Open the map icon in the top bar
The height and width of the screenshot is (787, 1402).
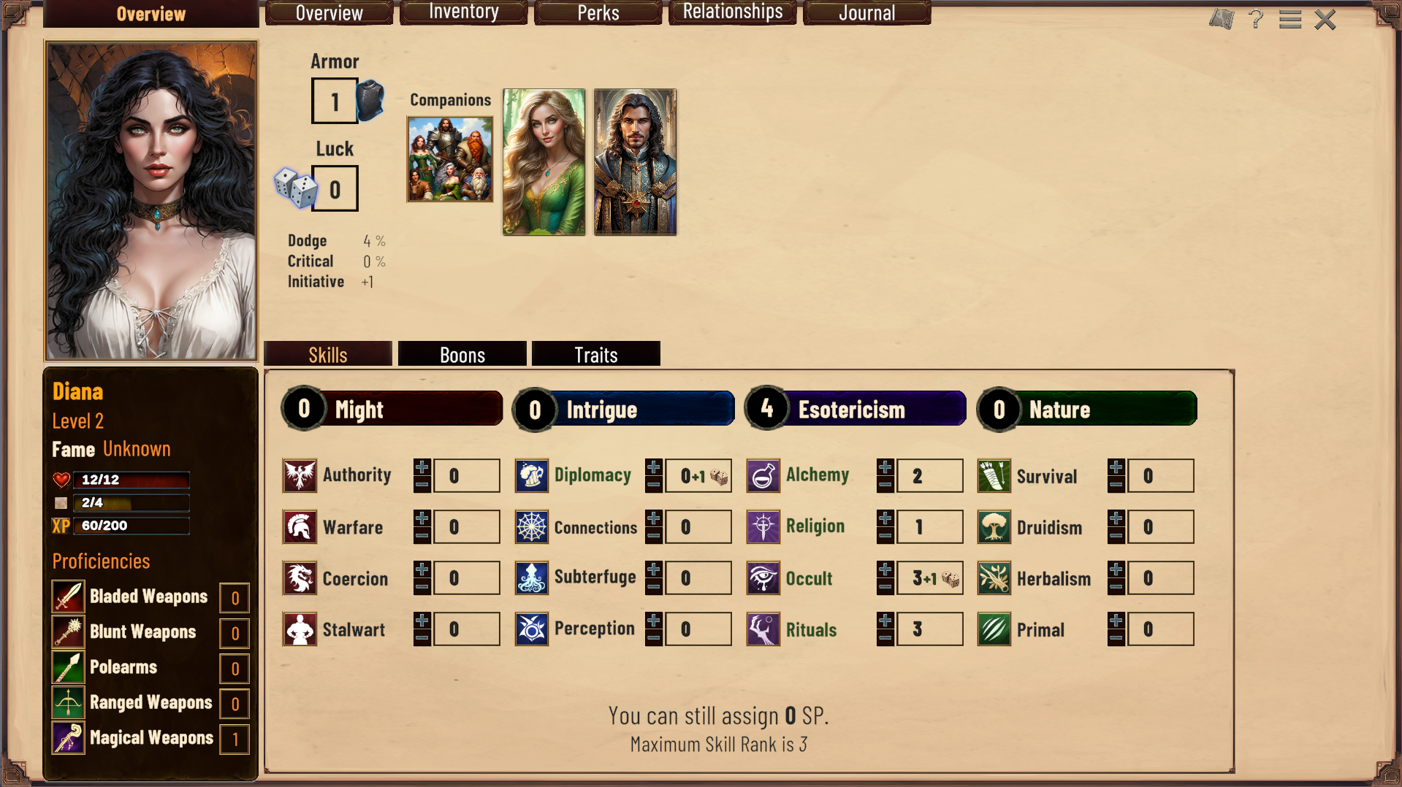pos(1221,19)
